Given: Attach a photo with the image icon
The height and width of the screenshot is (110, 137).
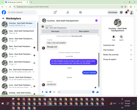Looking at the screenshot, I should [47, 92].
